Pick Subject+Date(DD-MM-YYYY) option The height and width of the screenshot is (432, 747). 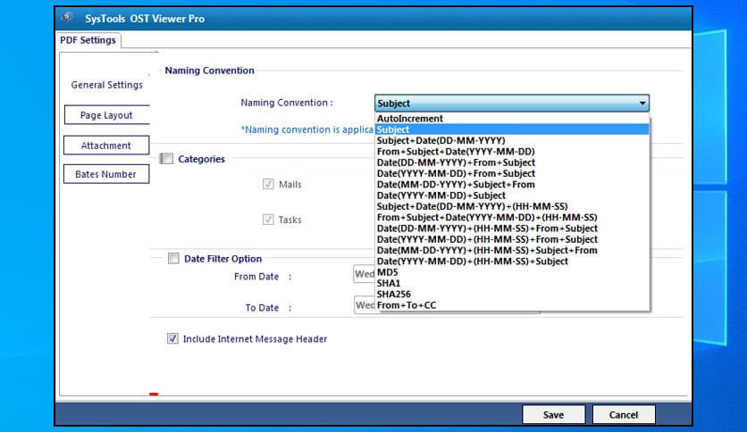[512, 140]
